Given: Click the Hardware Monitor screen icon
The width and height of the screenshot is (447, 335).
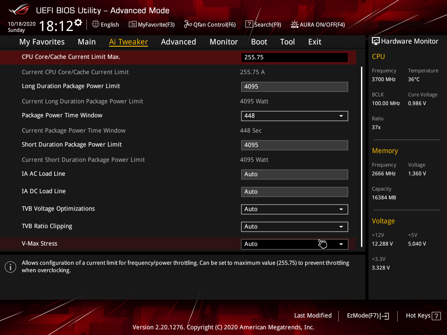Looking at the screenshot, I should tap(376, 41).
